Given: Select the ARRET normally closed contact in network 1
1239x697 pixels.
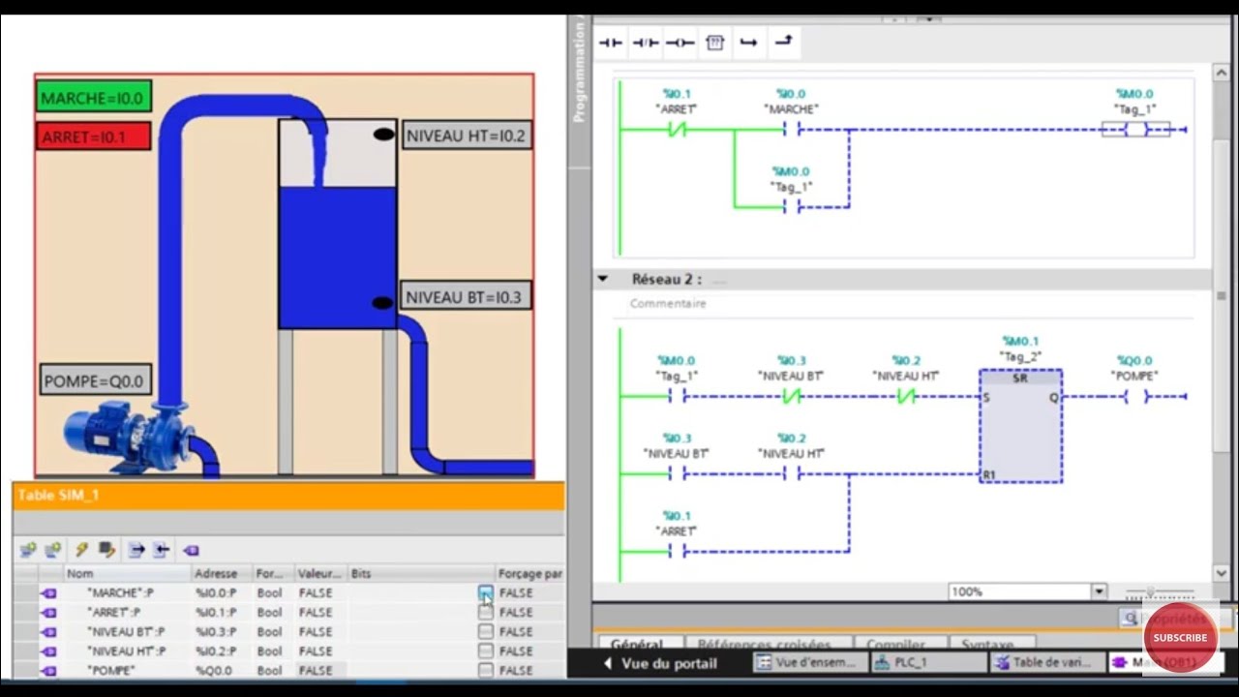Looking at the screenshot, I should 676,129.
